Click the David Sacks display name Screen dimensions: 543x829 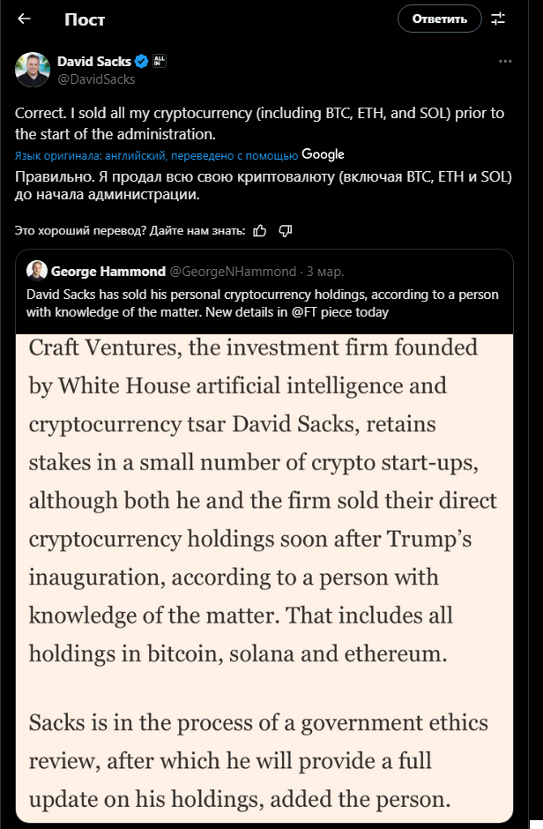coord(93,62)
